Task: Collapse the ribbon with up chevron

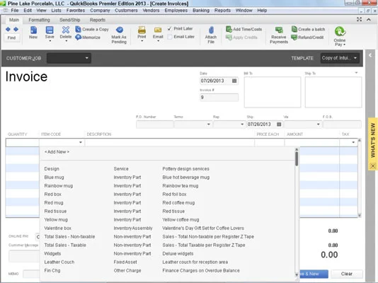Action: coord(369,20)
